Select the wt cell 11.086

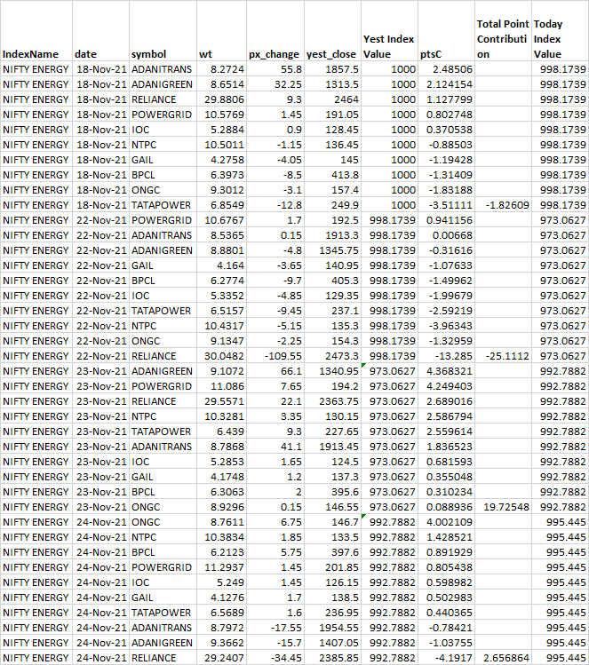[x=227, y=386]
